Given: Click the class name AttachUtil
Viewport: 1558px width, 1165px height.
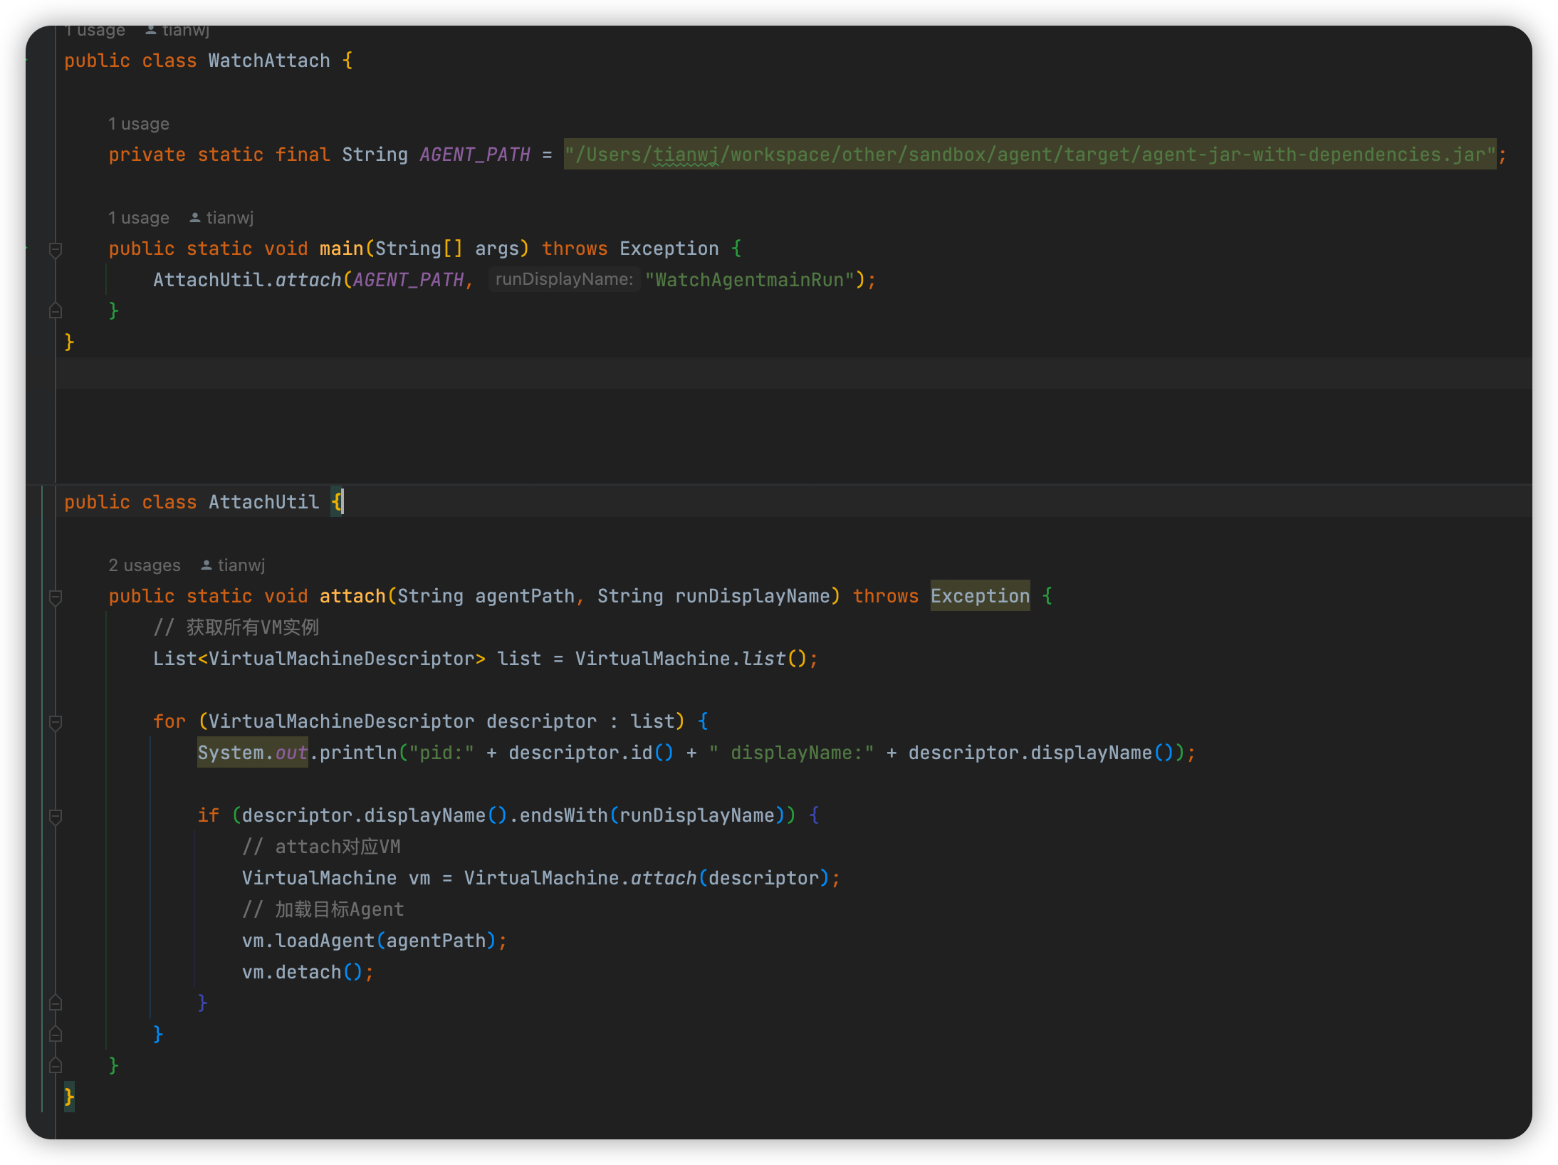Looking at the screenshot, I should 263,502.
